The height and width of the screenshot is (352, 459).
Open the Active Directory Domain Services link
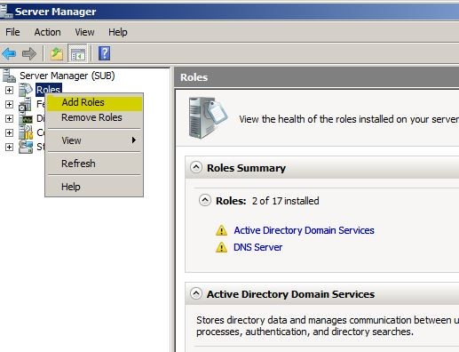point(304,230)
